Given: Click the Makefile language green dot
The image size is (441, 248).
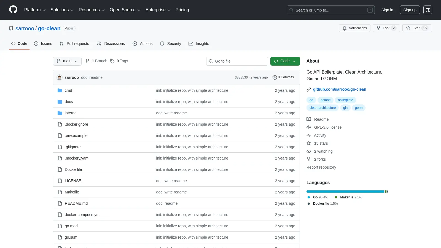Looking at the screenshot, I should [x=336, y=197].
